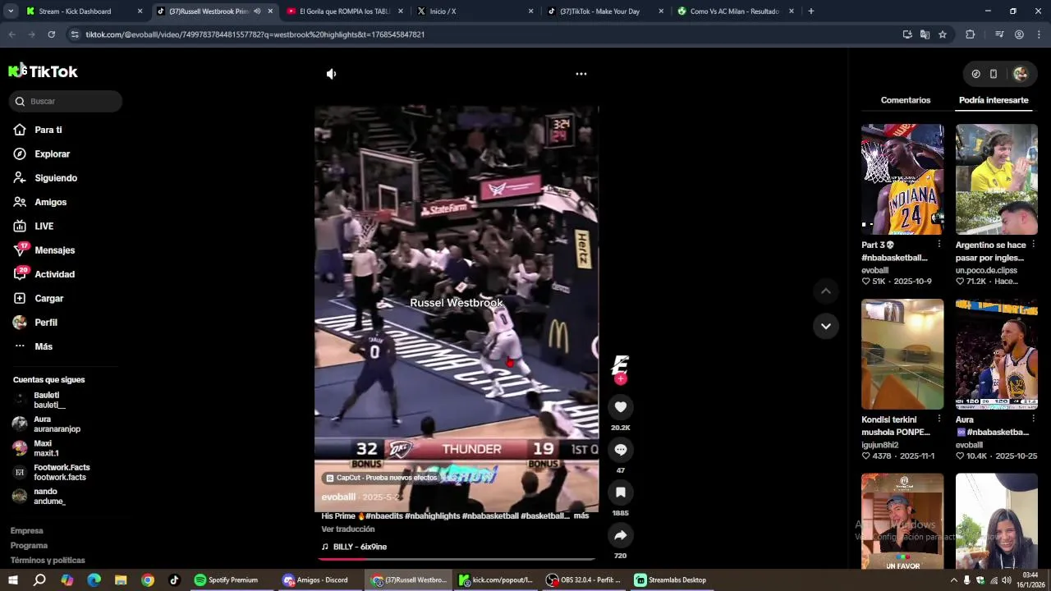Image resolution: width=1051 pixels, height=591 pixels.
Task: Open the Chrome tab search dropdown
Action: pos(10,11)
